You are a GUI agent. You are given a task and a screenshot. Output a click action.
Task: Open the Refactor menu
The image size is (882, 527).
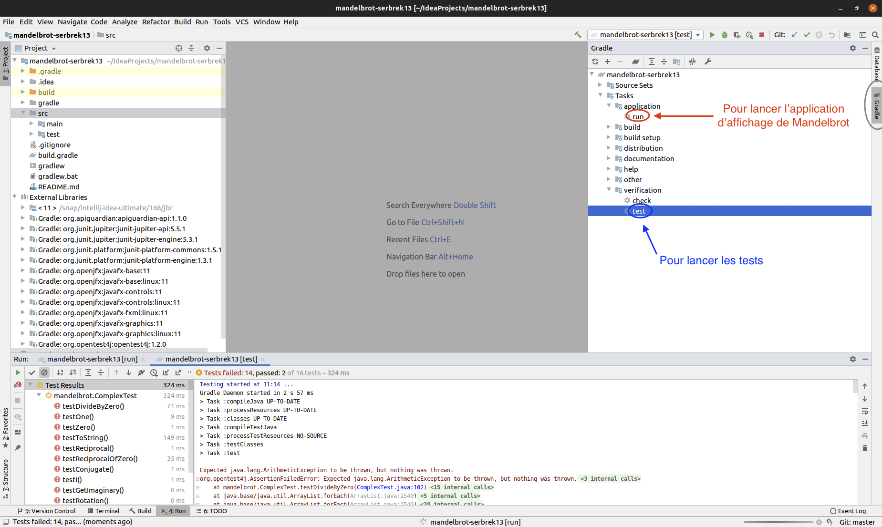tap(156, 22)
